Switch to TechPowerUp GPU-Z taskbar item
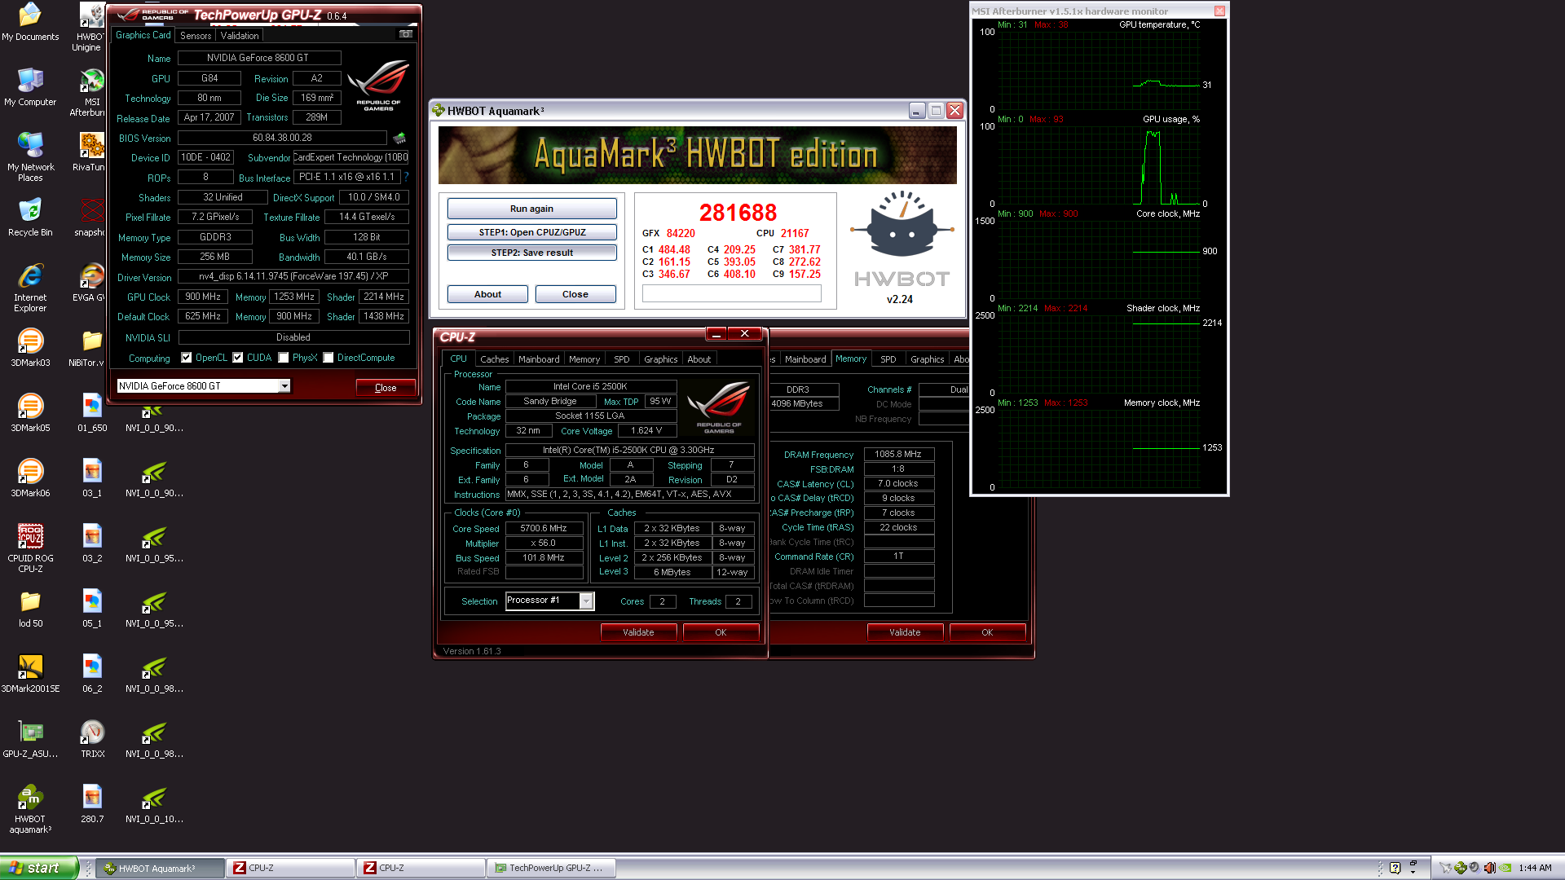1565x880 pixels. (551, 868)
